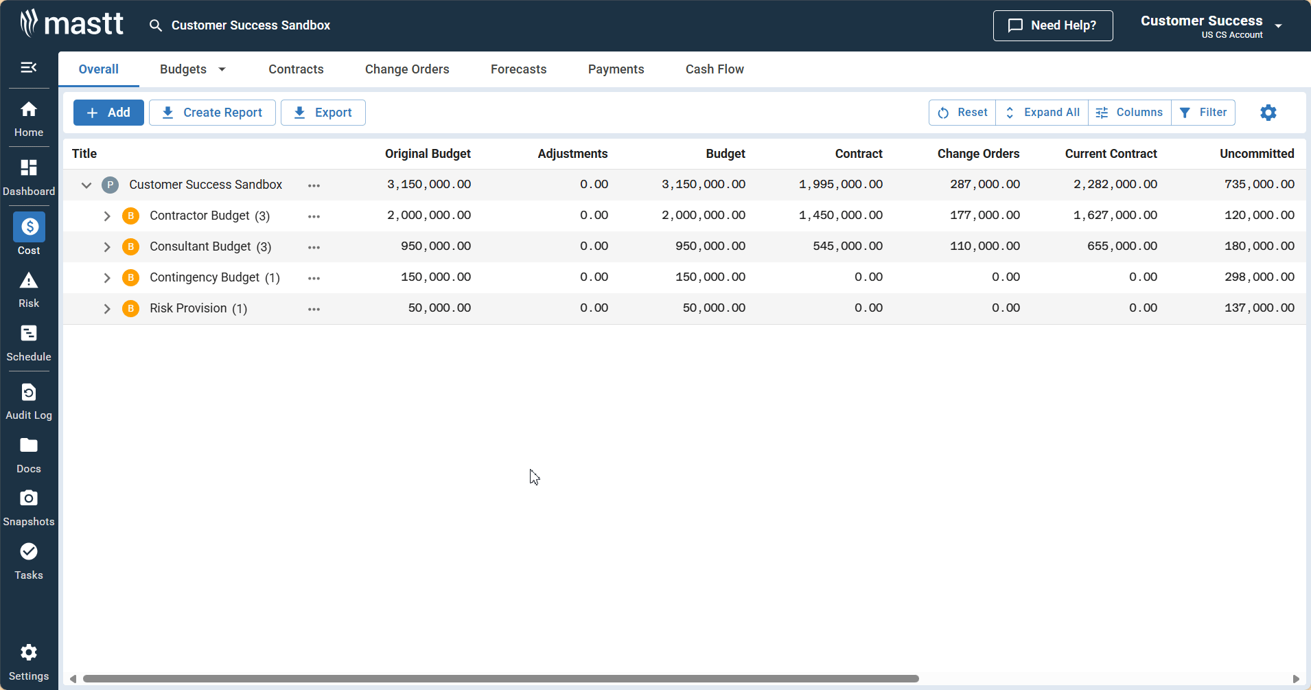Open table settings gear icon
The width and height of the screenshot is (1311, 690).
pos(1268,113)
